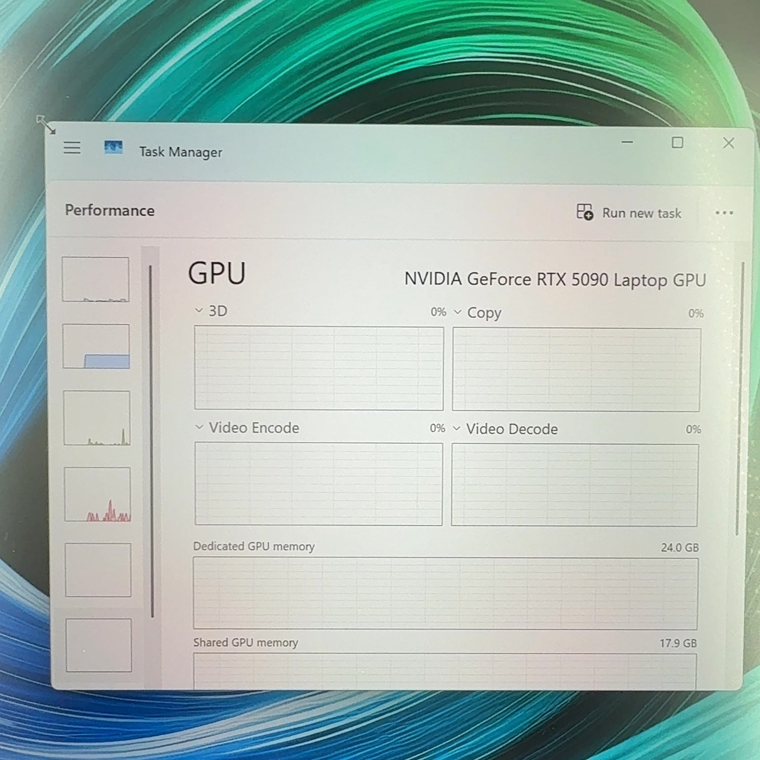Click the Run new task button
The image size is (760, 760).
pos(629,213)
